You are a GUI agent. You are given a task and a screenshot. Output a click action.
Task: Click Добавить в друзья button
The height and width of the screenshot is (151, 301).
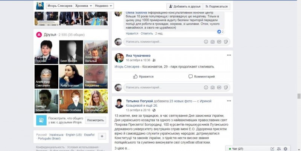tap(185, 6)
